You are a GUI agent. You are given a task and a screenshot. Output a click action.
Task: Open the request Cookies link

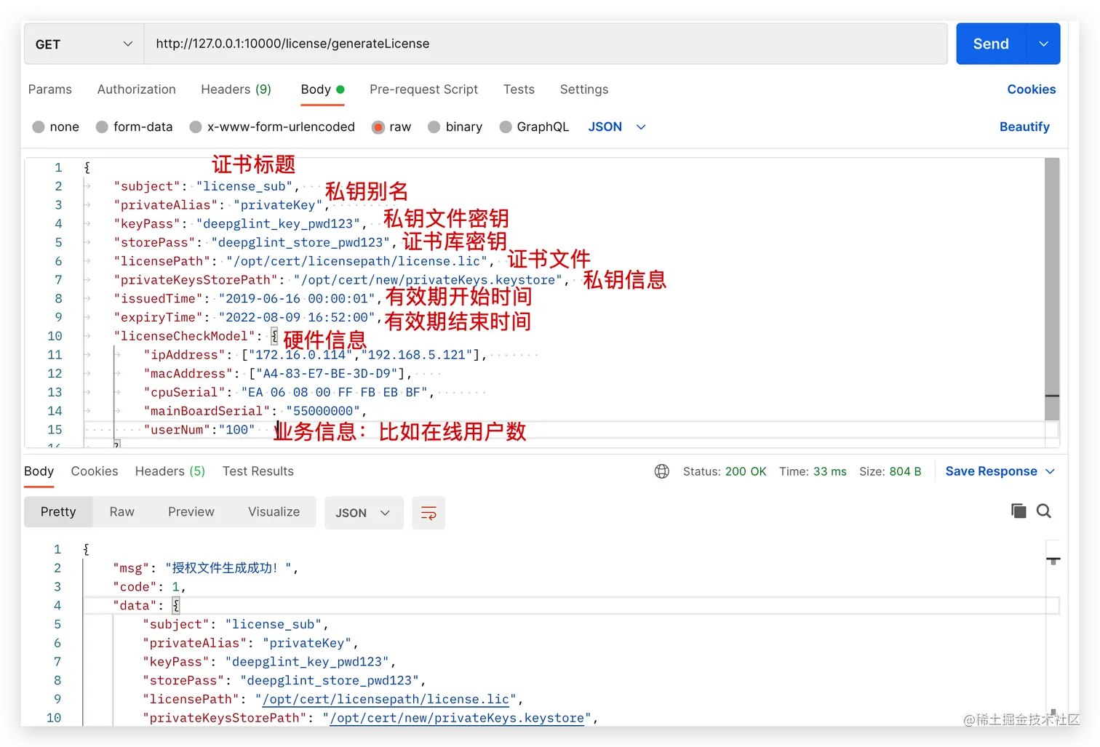pos(1032,89)
